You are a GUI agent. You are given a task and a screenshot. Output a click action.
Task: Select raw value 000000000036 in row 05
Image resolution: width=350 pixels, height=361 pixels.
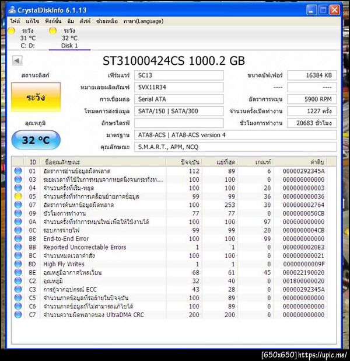click(303, 196)
